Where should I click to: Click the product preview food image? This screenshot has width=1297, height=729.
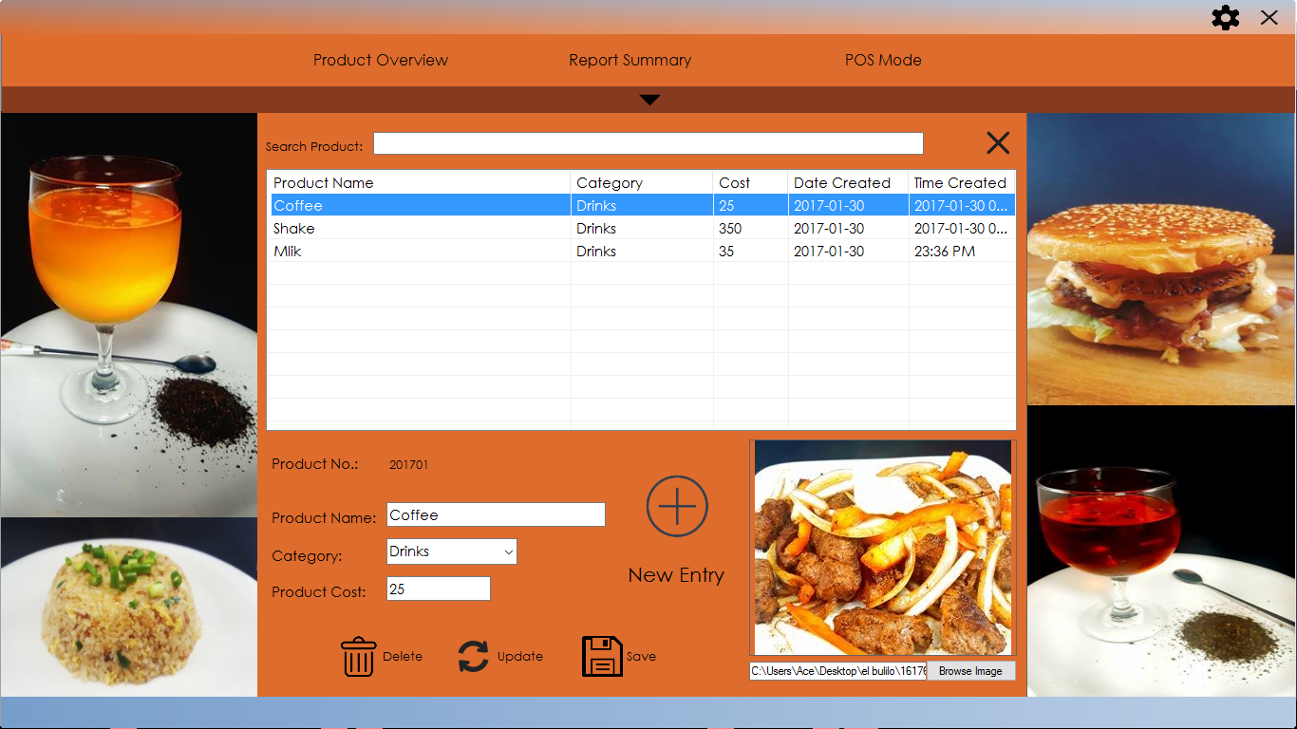(x=882, y=547)
